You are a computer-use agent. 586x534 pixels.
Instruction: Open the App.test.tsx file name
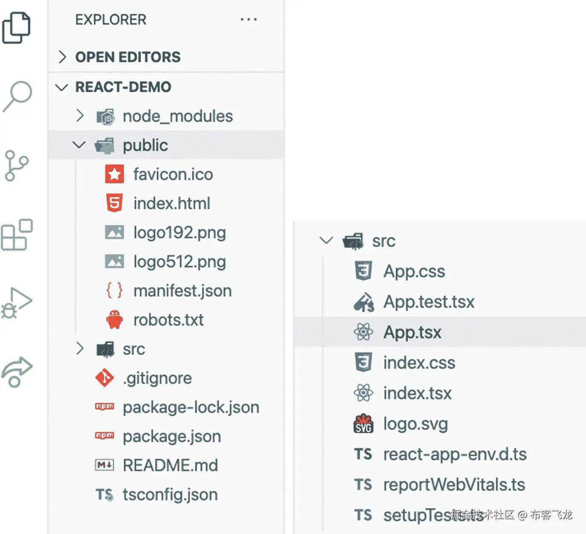pyautogui.click(x=429, y=302)
